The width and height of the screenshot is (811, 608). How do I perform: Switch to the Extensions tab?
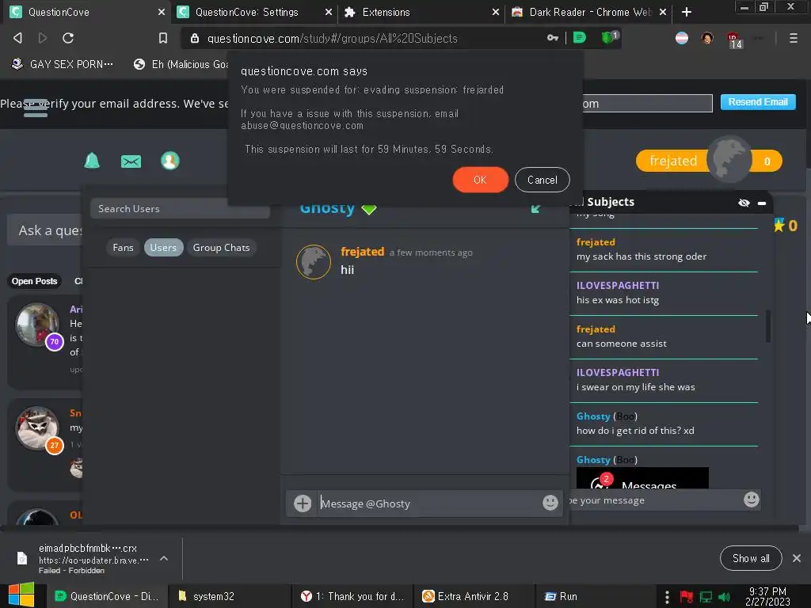pos(421,12)
